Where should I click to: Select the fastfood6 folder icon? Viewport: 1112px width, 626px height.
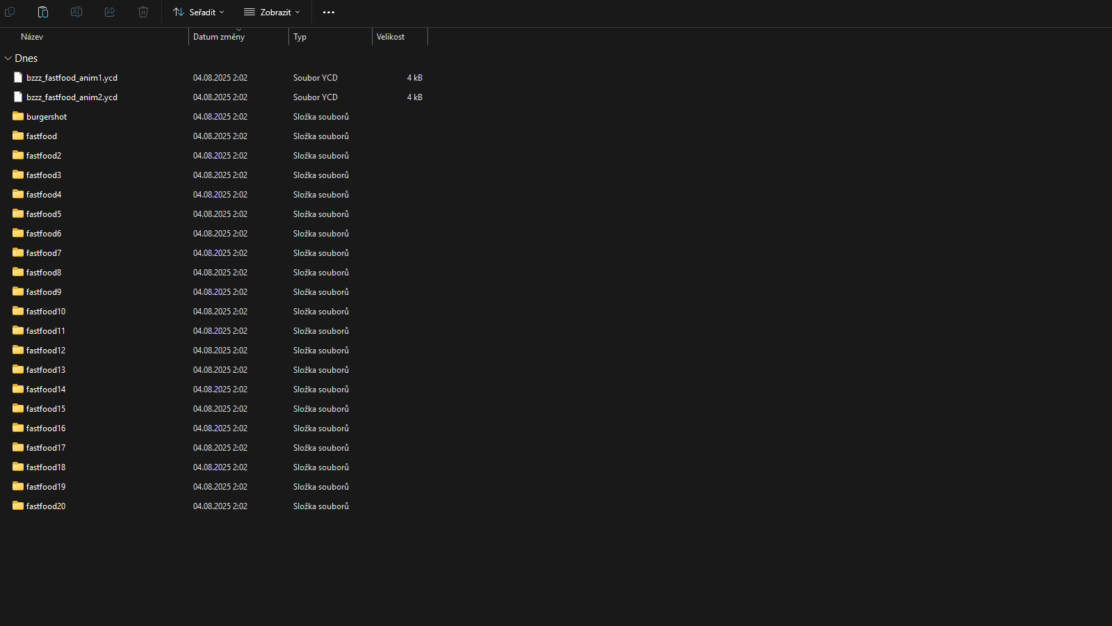18,233
